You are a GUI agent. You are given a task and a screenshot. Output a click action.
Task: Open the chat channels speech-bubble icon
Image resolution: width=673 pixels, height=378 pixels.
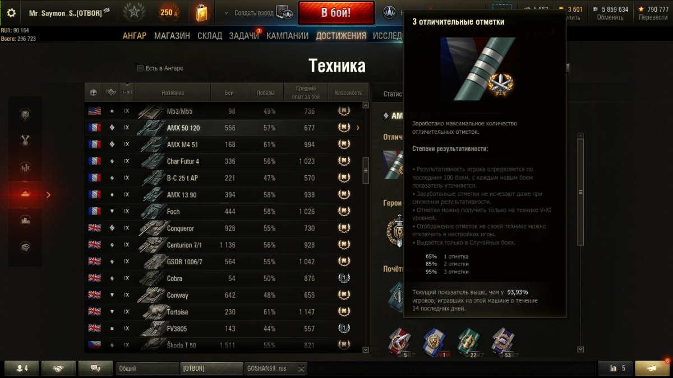95,368
